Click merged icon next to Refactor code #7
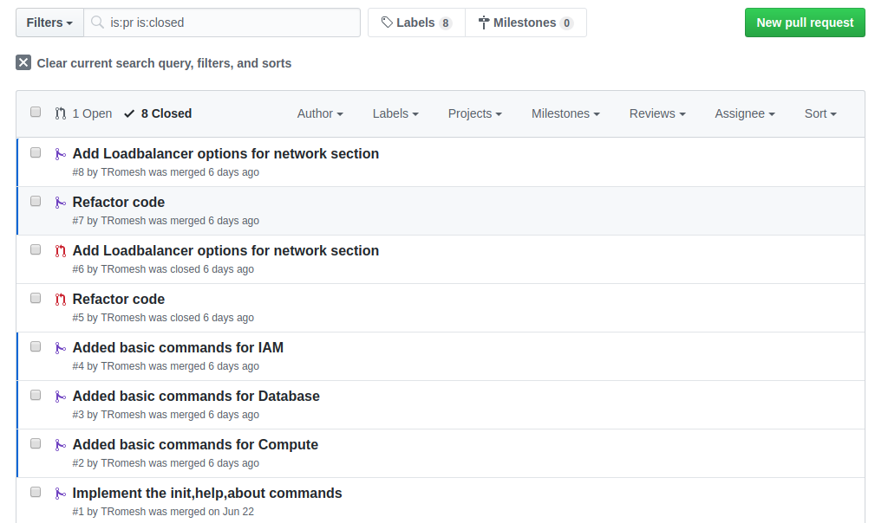Viewport: 875px width, 523px height. tap(60, 203)
